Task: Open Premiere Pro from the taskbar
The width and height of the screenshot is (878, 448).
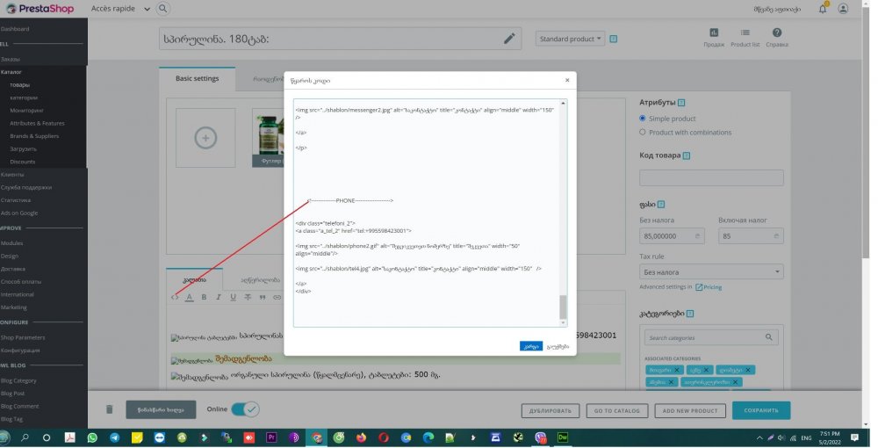Action: tap(271, 438)
